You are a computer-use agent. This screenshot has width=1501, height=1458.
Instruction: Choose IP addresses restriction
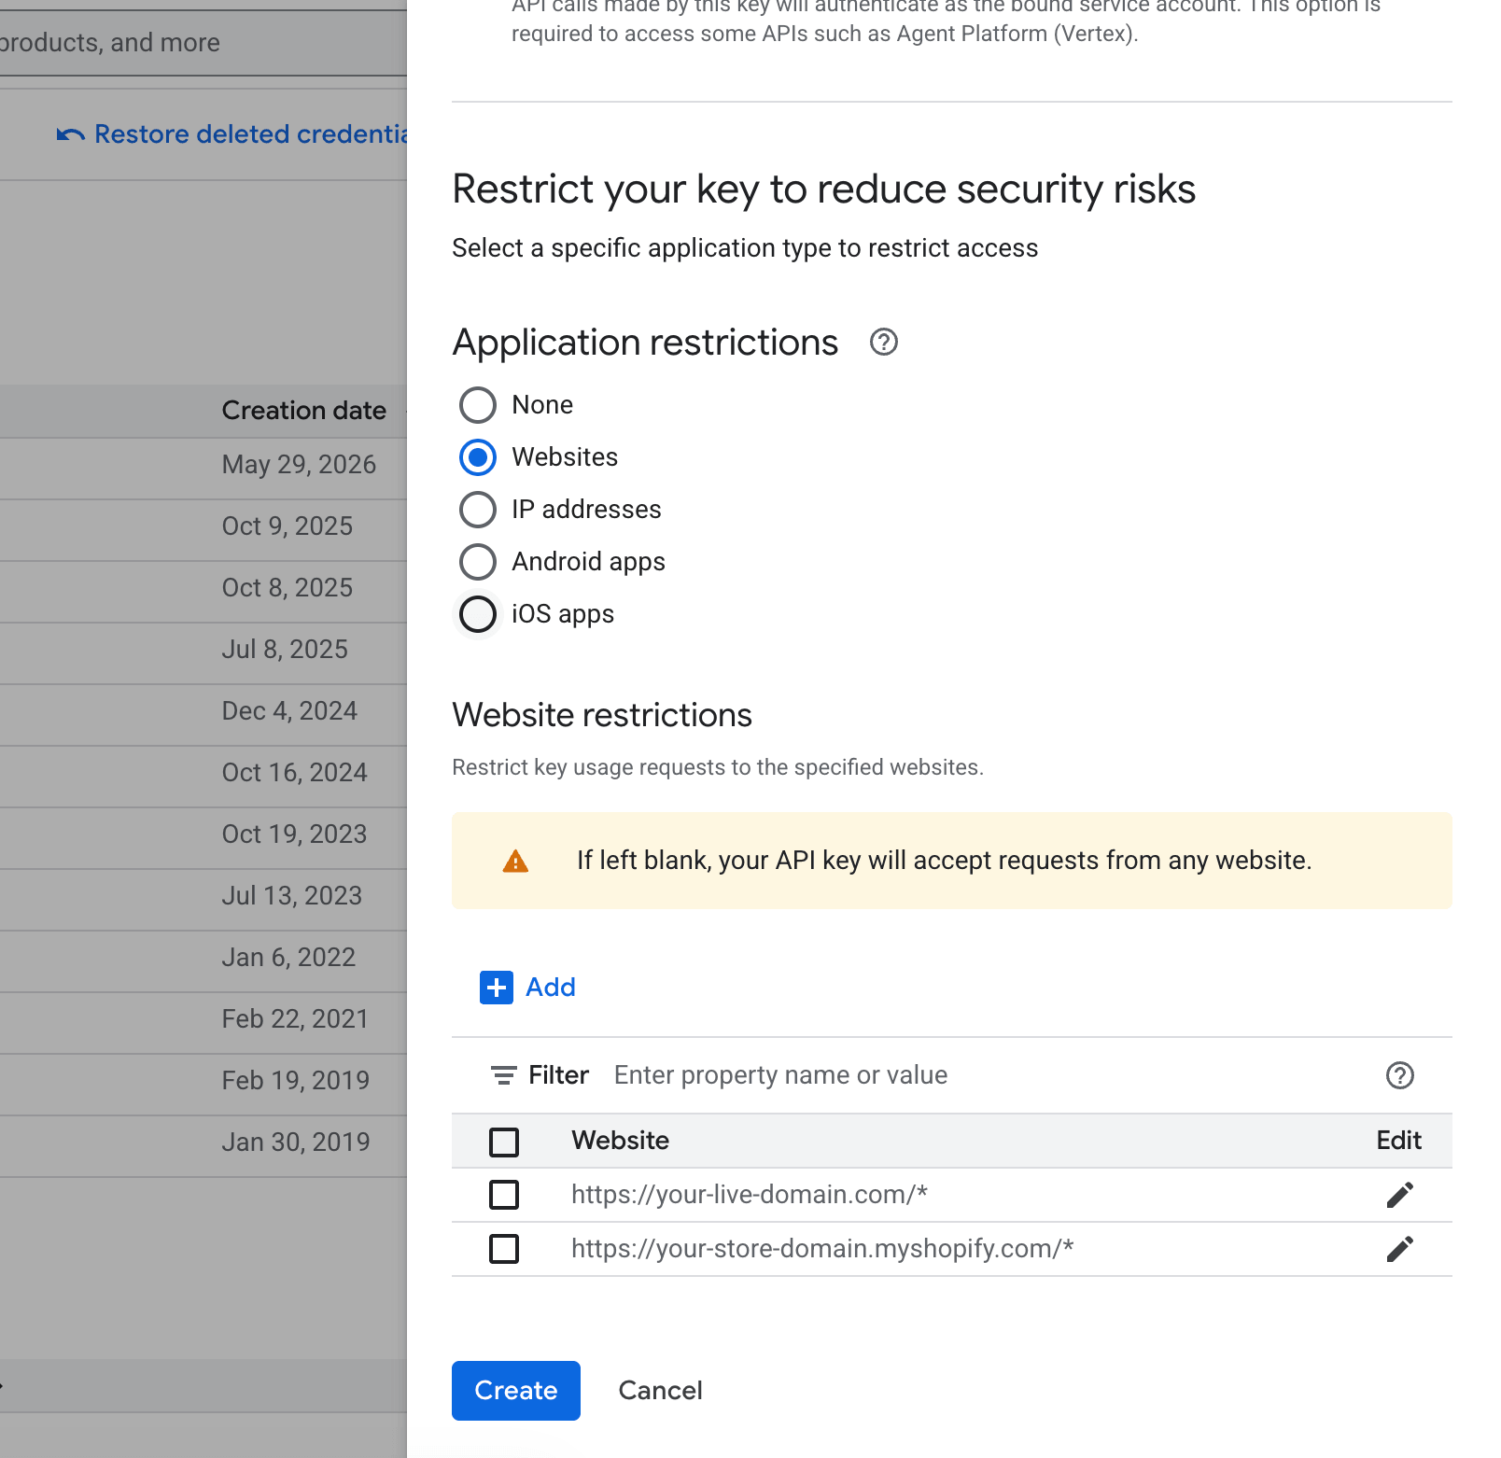point(478,510)
